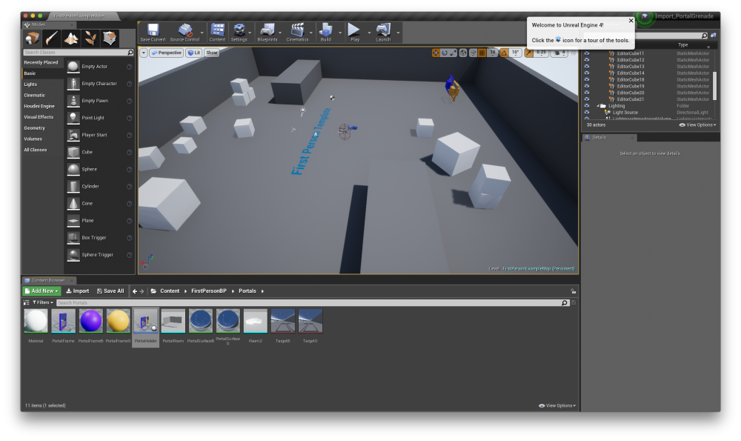The height and width of the screenshot is (441, 741).
Task: Select the Translate gizmo in viewport toolbar
Action: 435,53
